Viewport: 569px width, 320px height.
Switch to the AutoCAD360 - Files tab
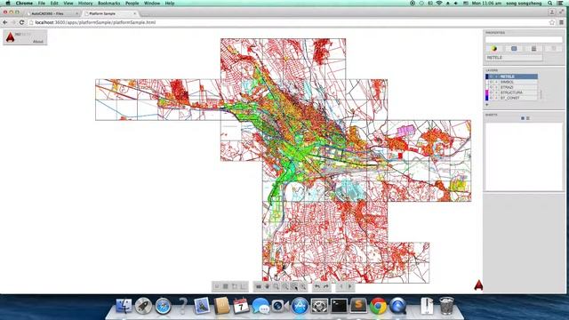coord(52,13)
